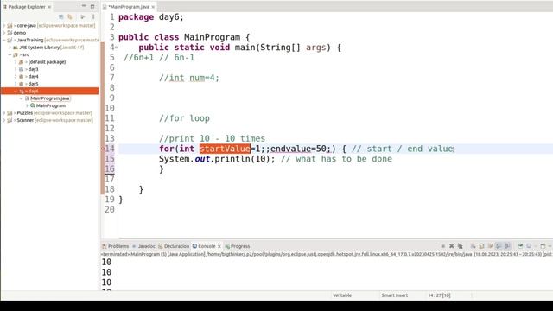Expand JRE System Library node

pos(10,48)
